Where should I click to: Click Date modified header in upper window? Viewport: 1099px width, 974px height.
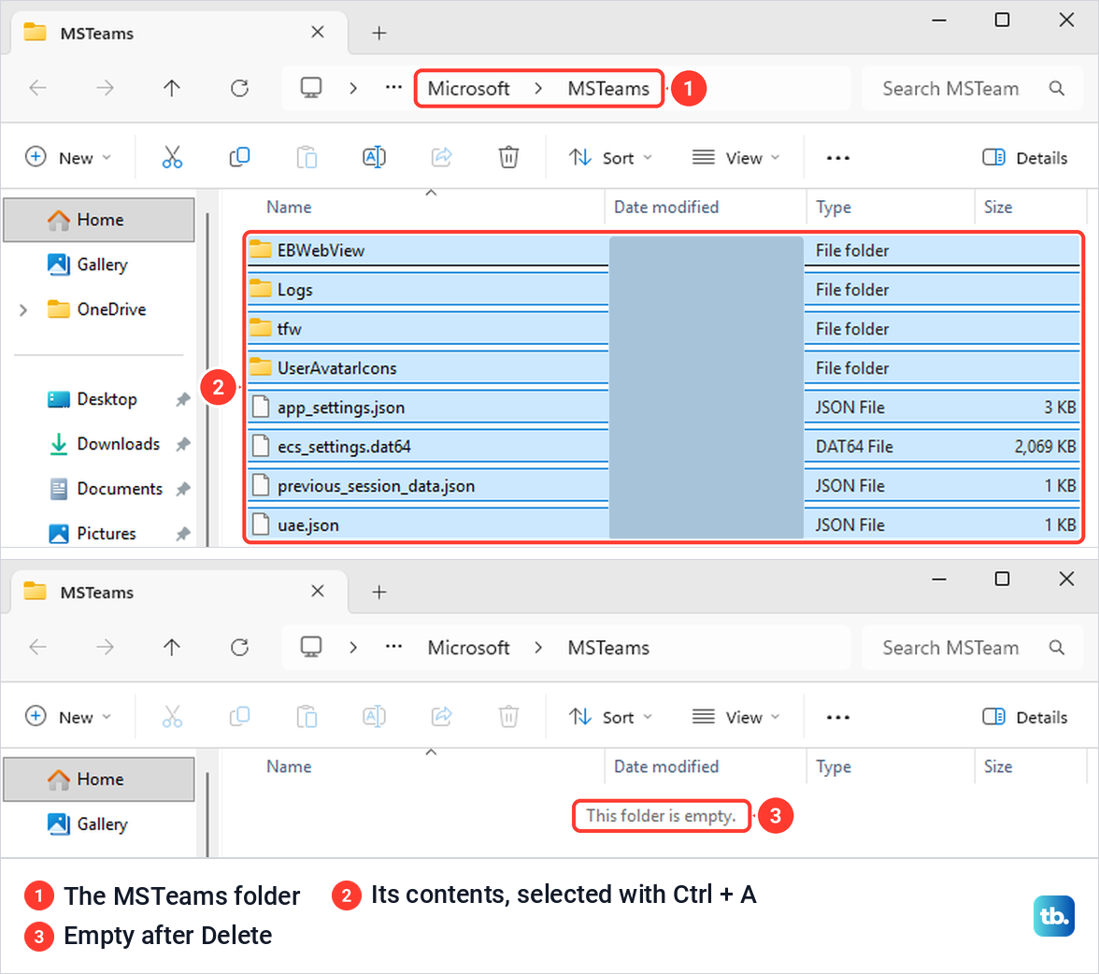[x=665, y=207]
